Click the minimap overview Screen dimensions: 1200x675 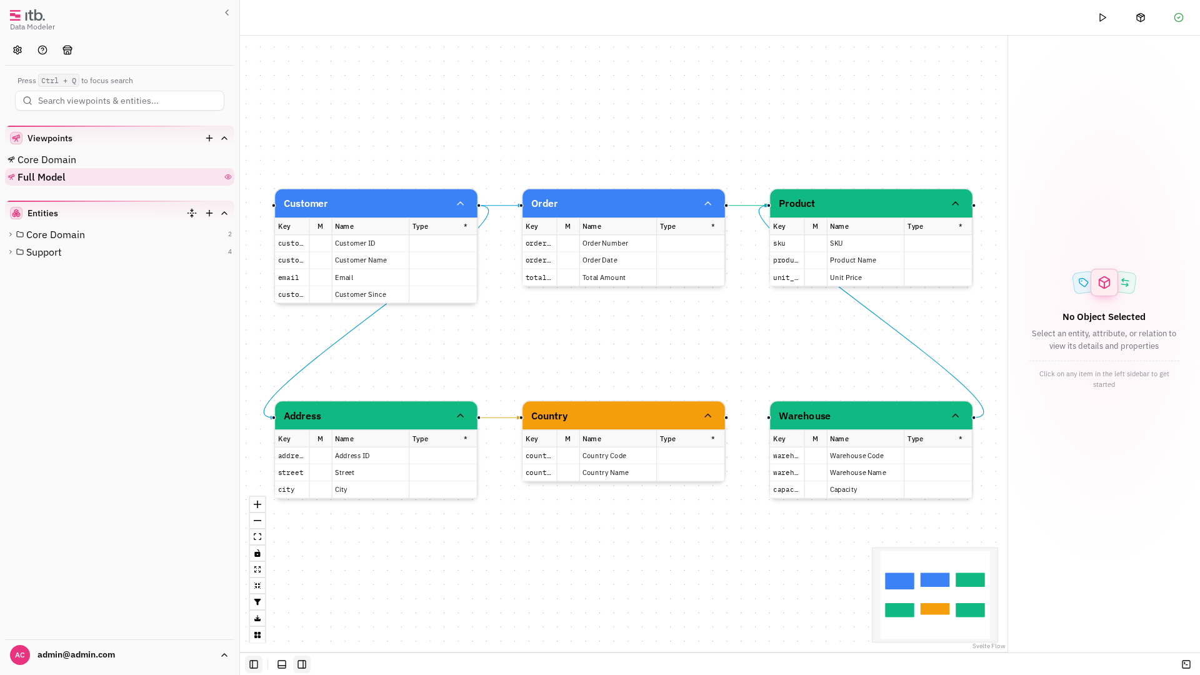point(935,595)
